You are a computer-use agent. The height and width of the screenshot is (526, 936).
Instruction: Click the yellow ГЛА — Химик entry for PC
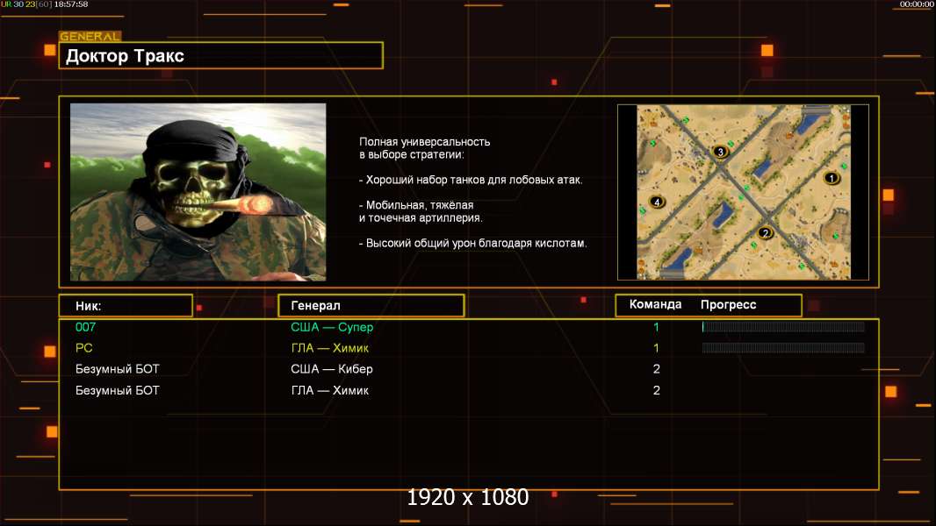click(x=329, y=348)
